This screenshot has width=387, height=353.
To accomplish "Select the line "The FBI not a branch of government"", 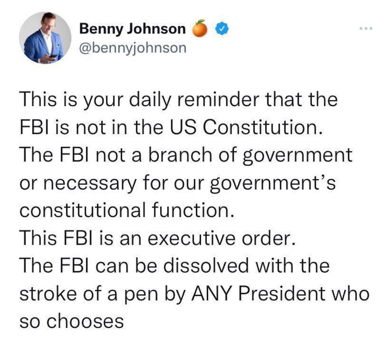I will tap(186, 155).
